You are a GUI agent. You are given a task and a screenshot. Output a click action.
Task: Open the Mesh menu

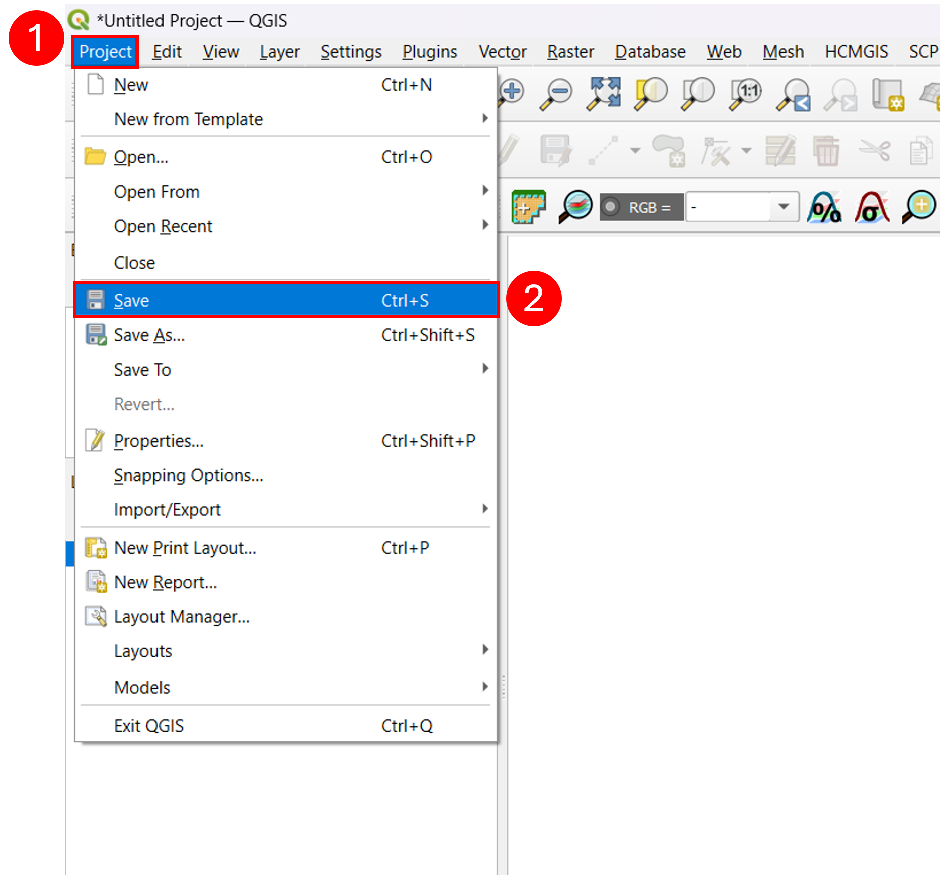(784, 52)
